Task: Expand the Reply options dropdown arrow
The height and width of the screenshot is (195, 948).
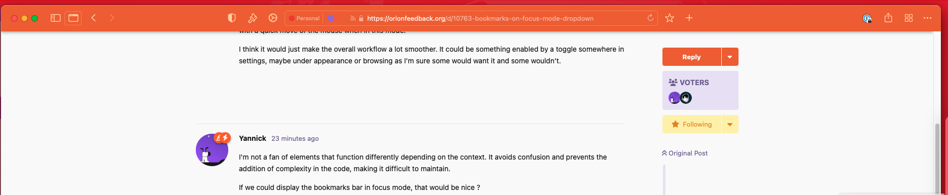Action: pos(730,57)
